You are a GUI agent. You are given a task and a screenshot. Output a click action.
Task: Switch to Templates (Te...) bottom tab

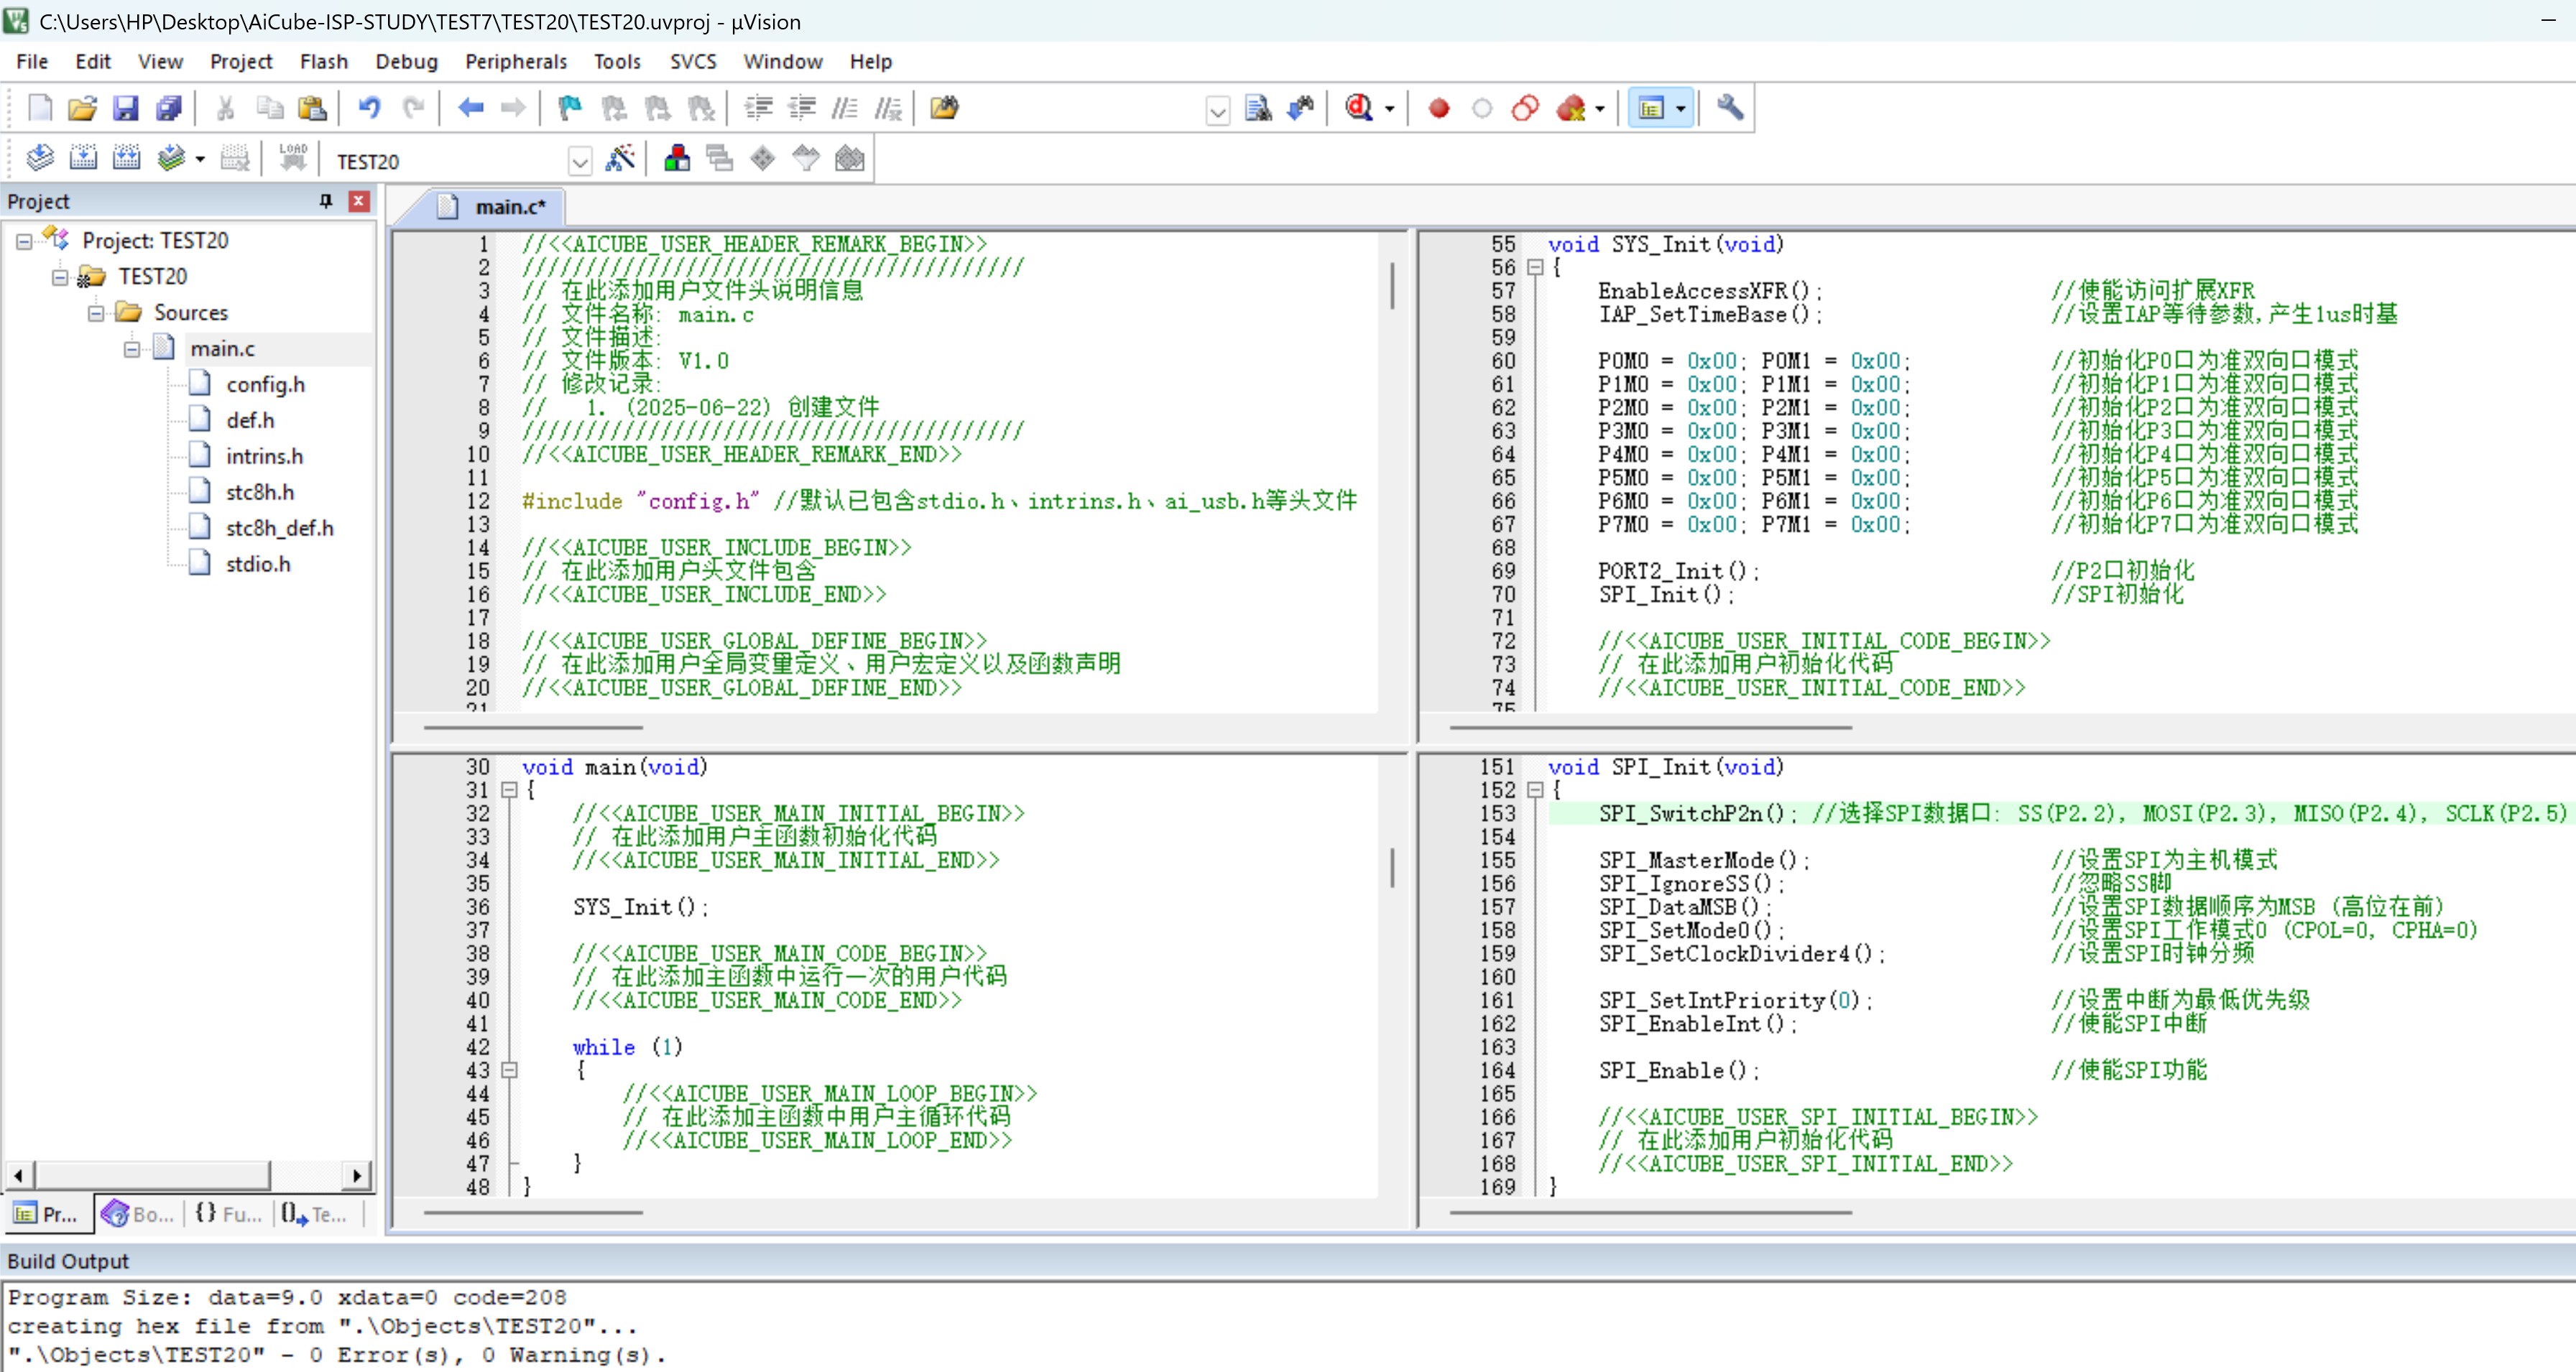coord(315,1214)
